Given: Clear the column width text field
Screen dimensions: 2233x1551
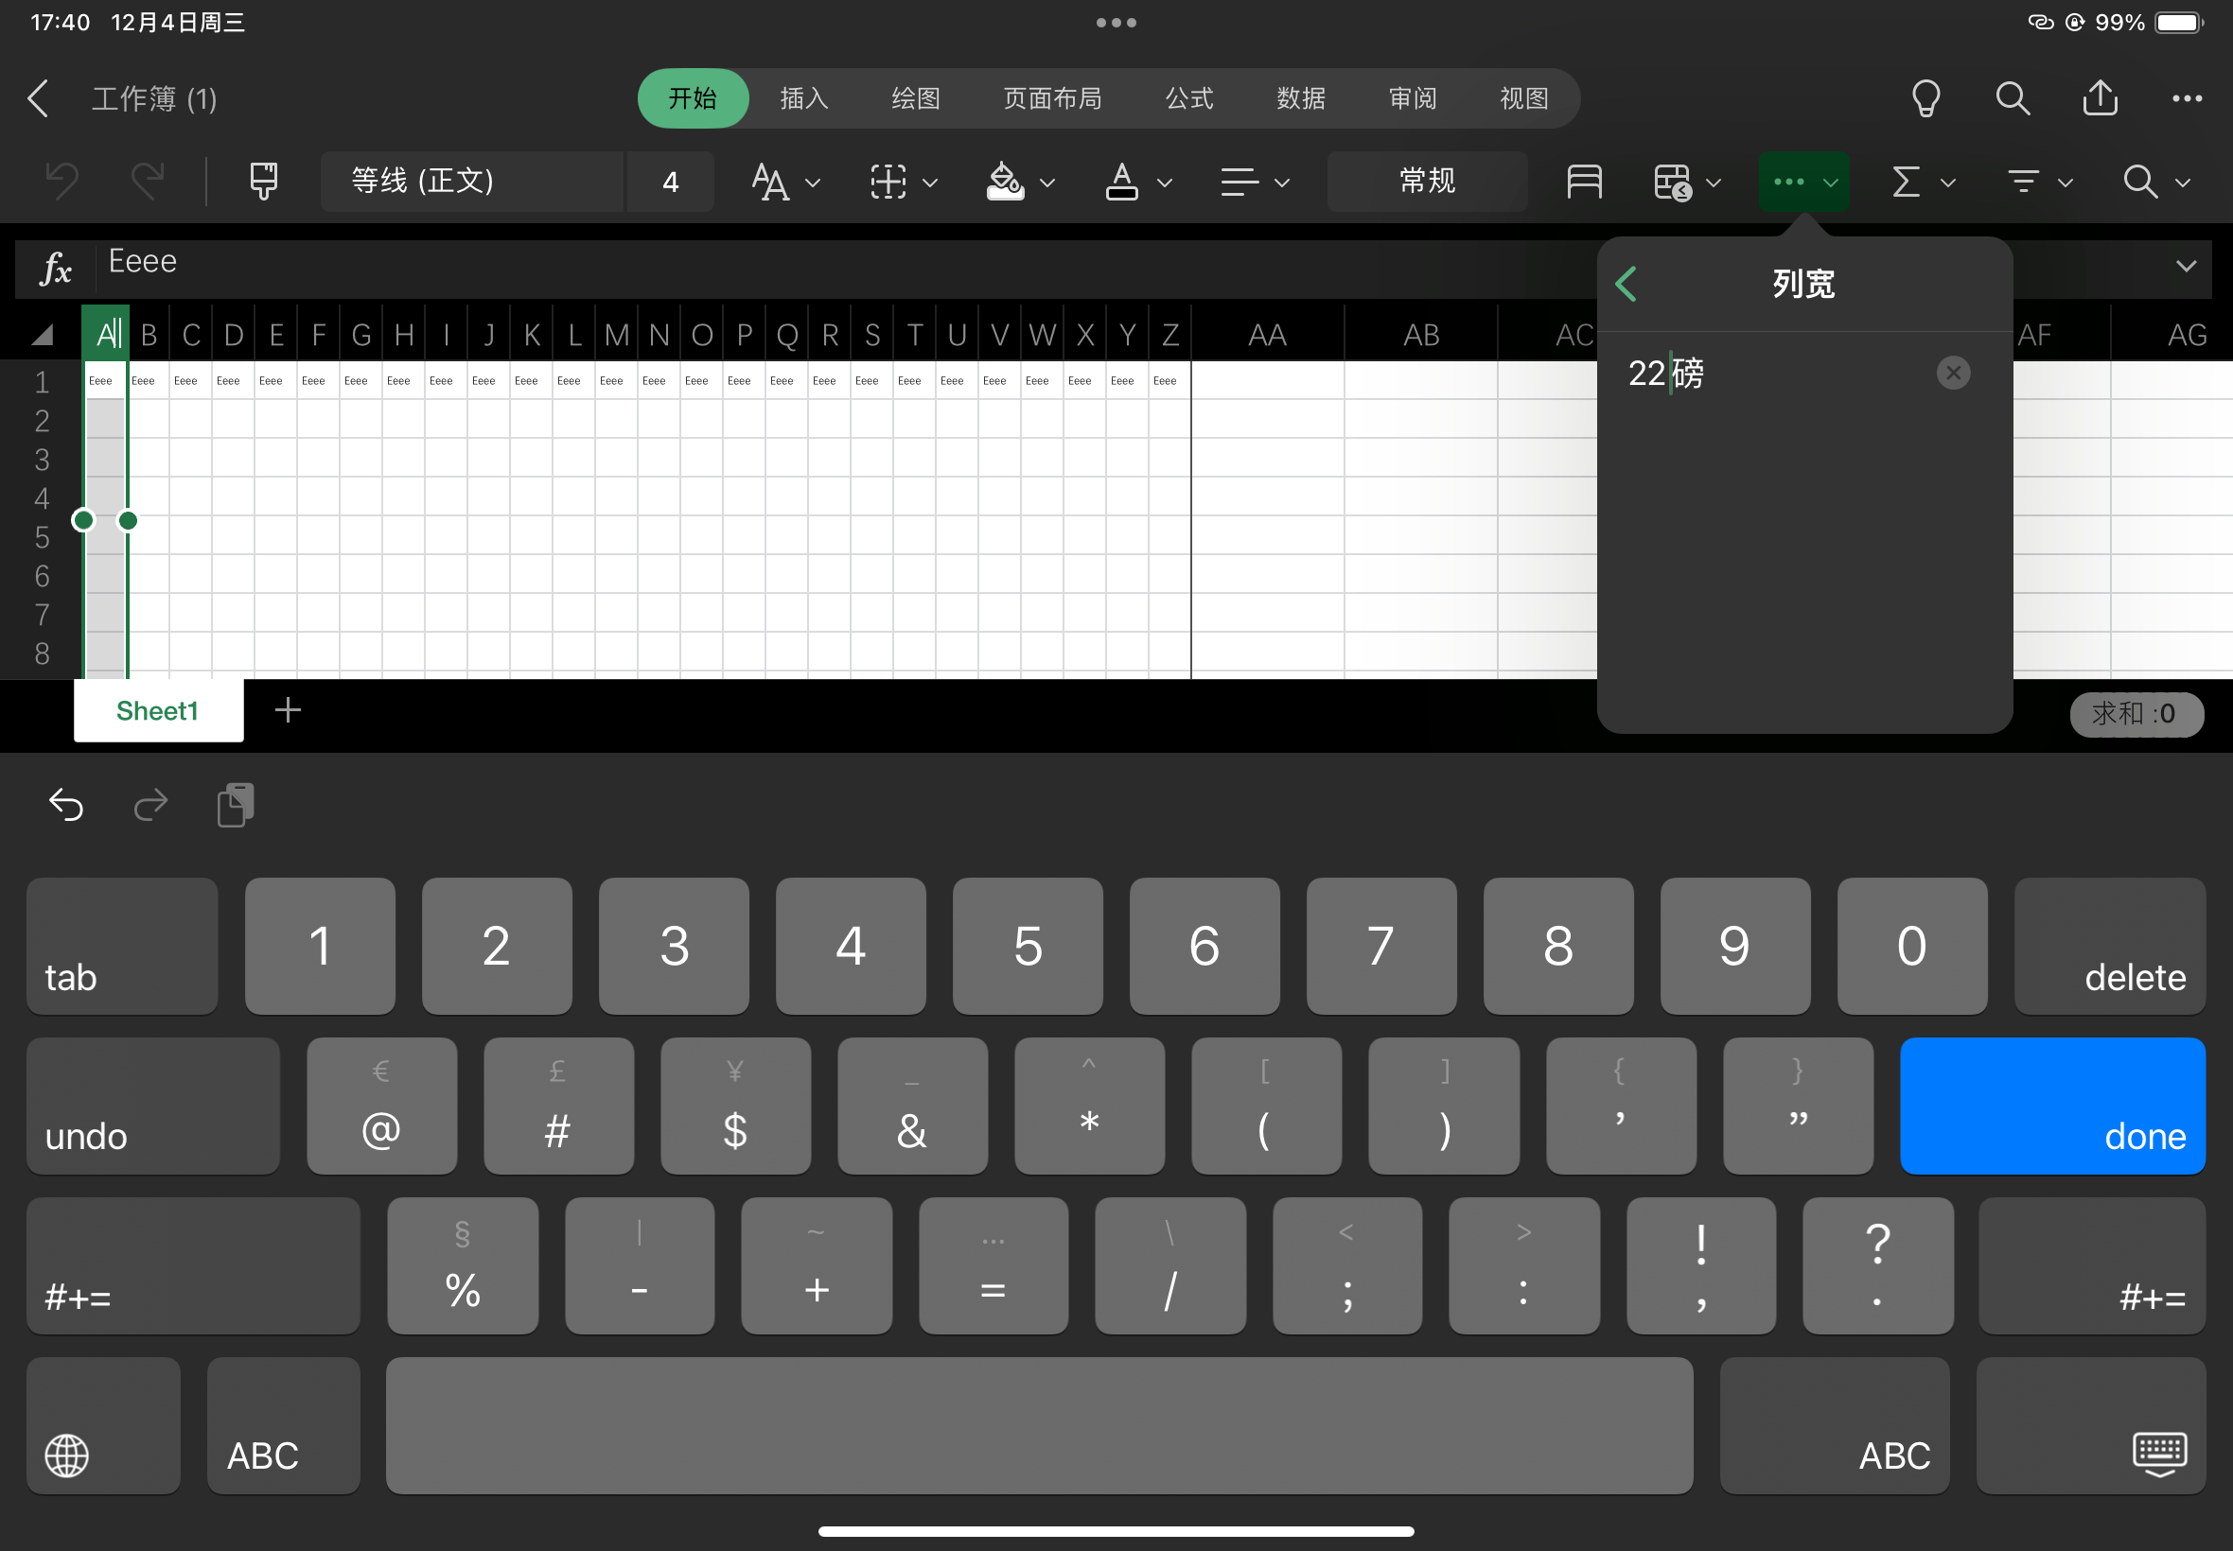Looking at the screenshot, I should click(1952, 373).
